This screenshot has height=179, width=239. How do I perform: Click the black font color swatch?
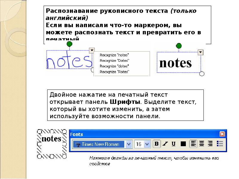click(183, 144)
